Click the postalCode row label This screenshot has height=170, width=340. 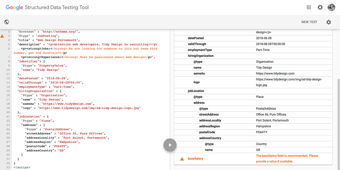click(x=207, y=132)
